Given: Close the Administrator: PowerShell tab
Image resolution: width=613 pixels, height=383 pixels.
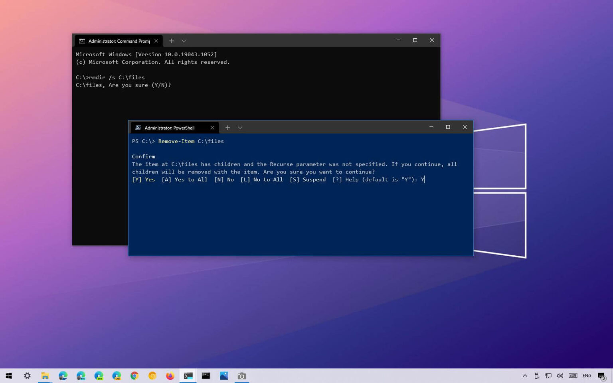Looking at the screenshot, I should pyautogui.click(x=212, y=128).
